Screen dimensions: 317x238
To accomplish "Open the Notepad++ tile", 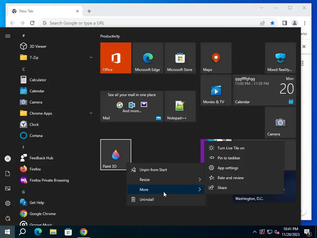I will [180, 106].
